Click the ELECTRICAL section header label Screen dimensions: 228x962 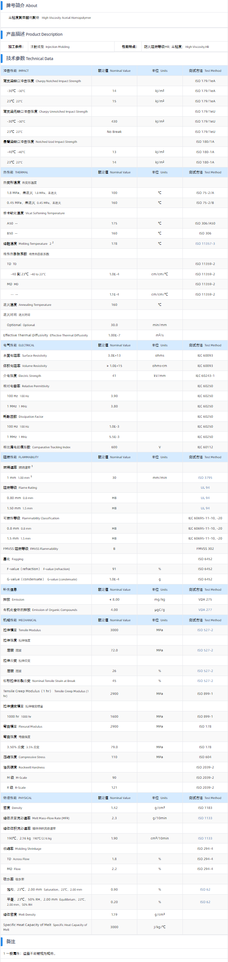(19, 346)
